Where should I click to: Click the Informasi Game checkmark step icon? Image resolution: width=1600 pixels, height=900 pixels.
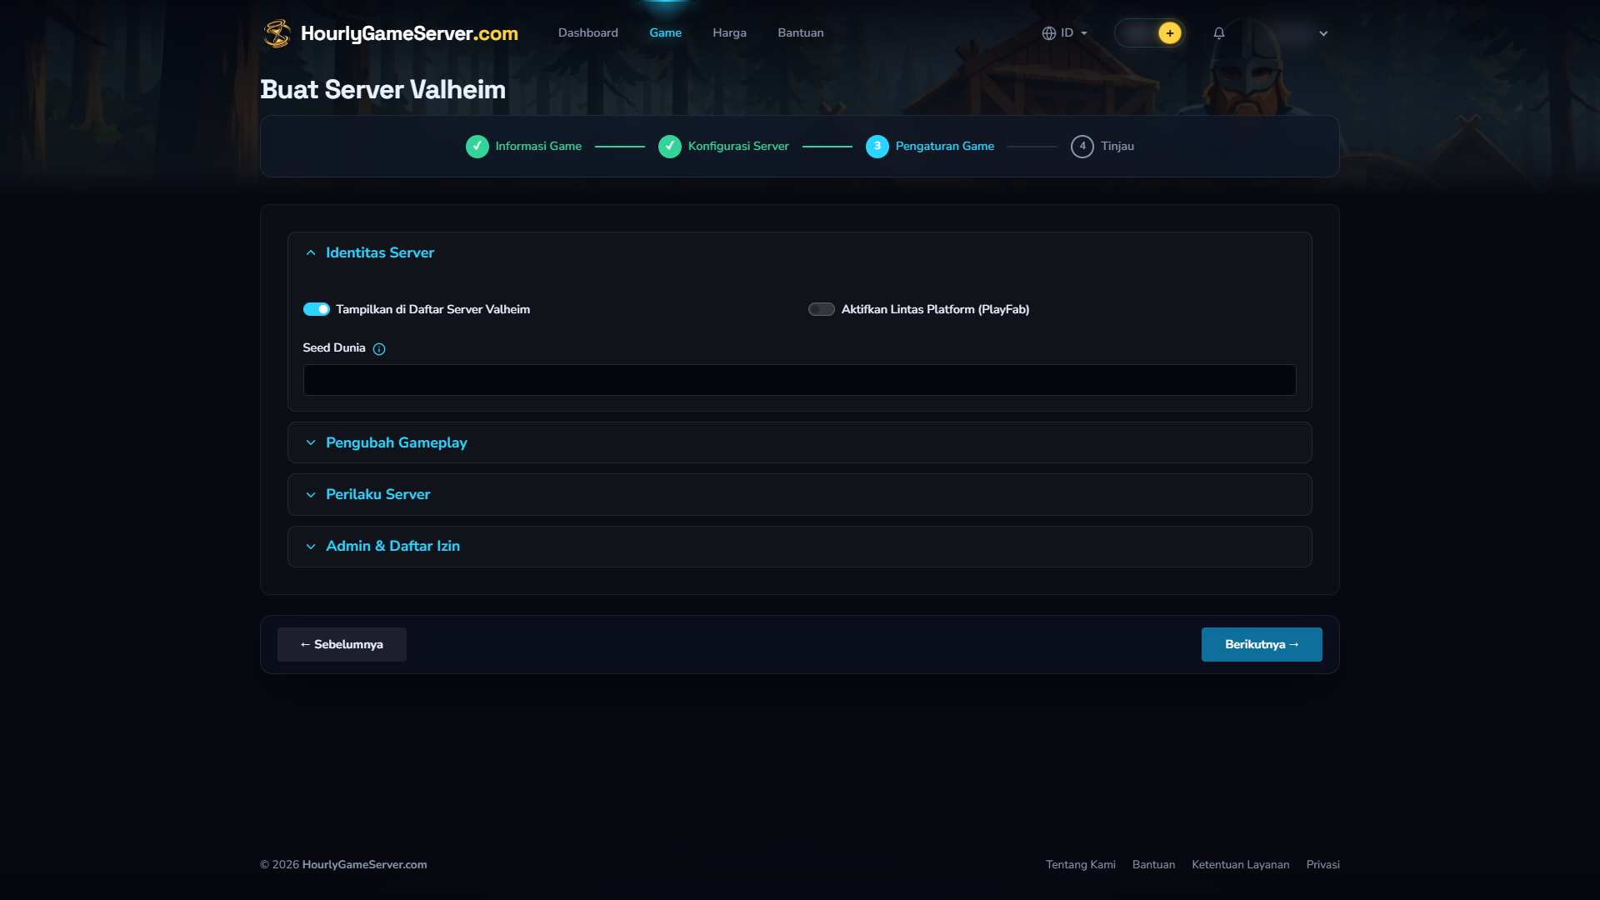(x=477, y=147)
